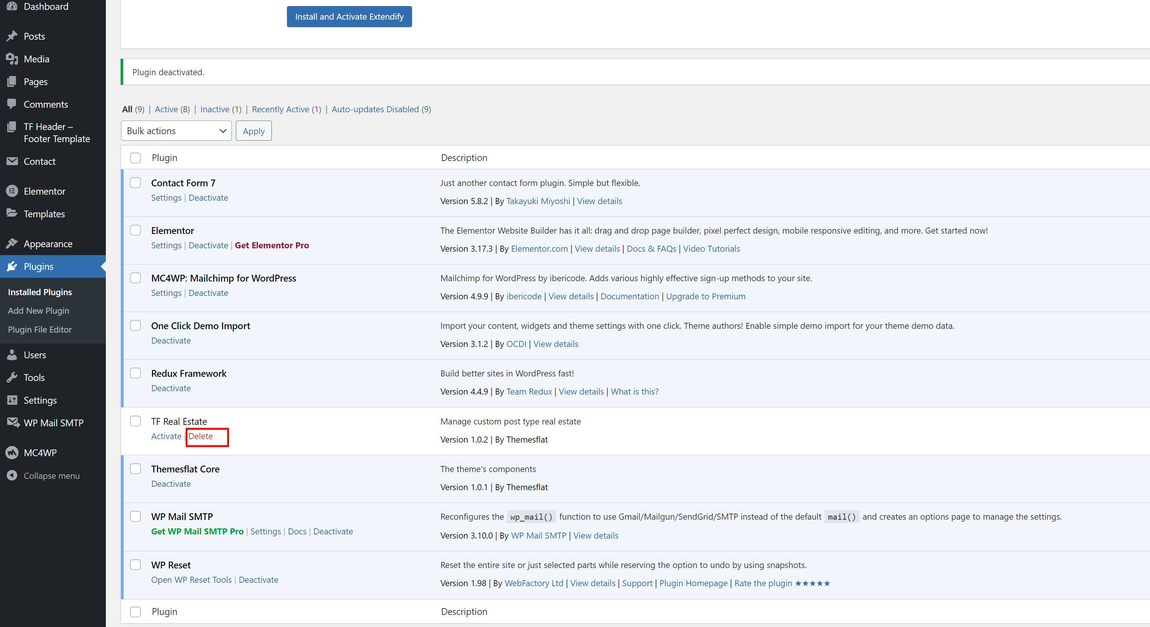Check the Elementor plugin checkbox

point(135,230)
